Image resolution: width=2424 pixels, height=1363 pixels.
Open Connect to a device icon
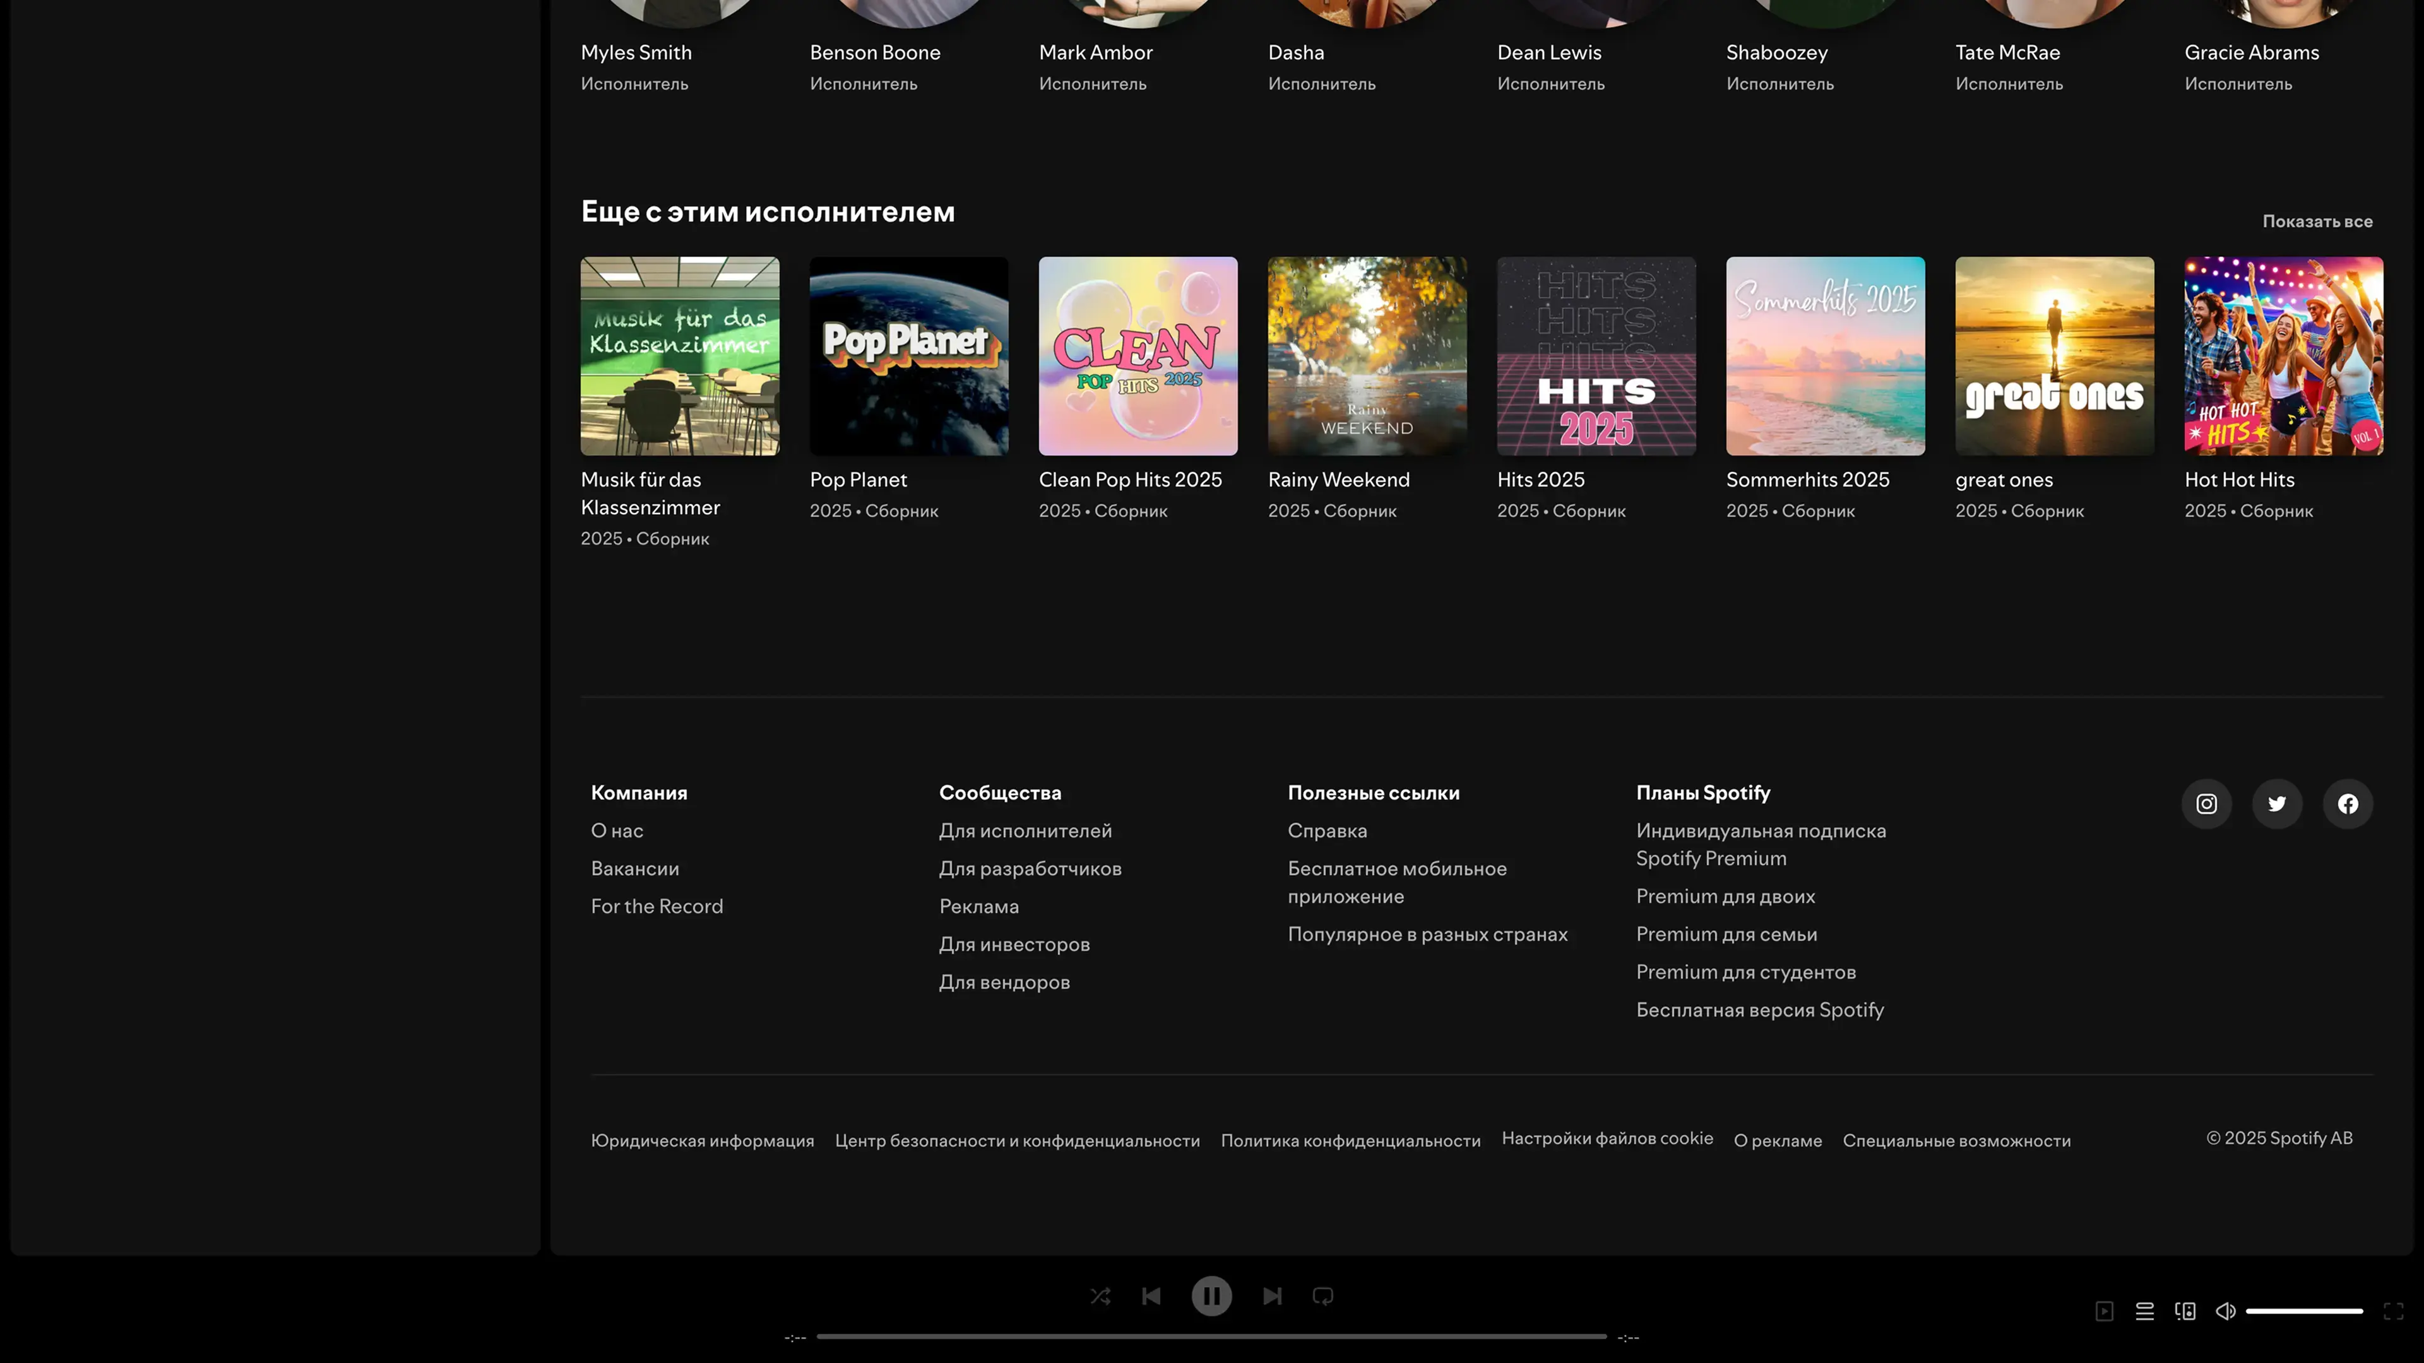tap(2185, 1311)
